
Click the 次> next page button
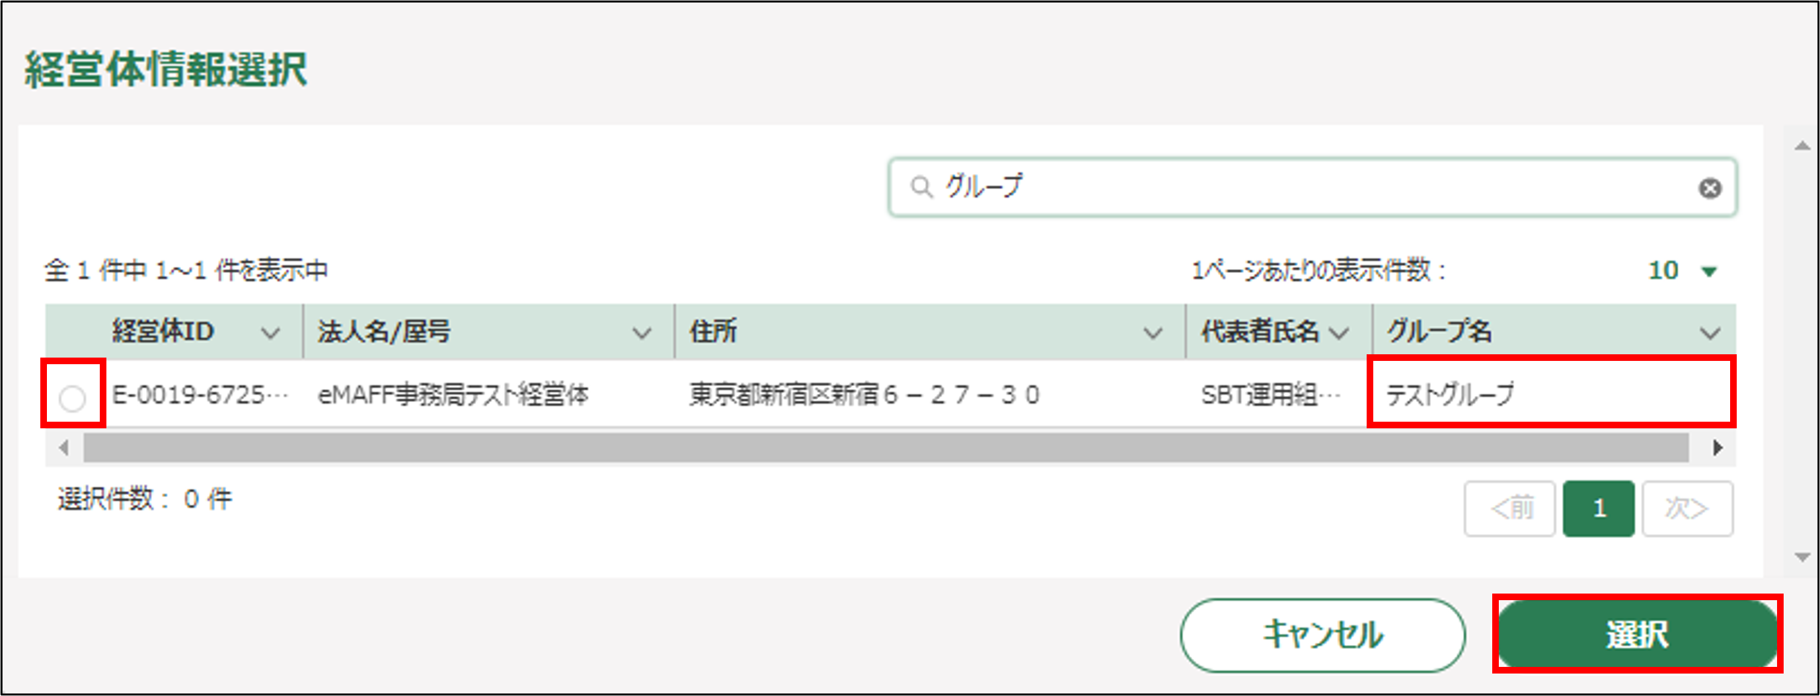pos(1687,508)
